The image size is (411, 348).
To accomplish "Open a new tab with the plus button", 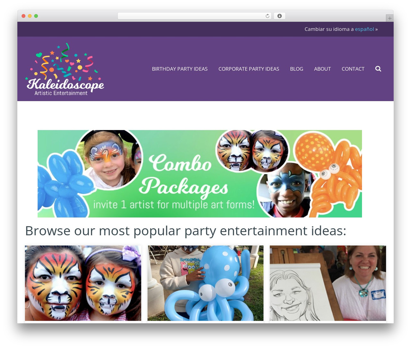I will pos(389,18).
